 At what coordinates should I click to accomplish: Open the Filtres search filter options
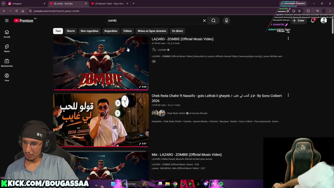point(283,31)
